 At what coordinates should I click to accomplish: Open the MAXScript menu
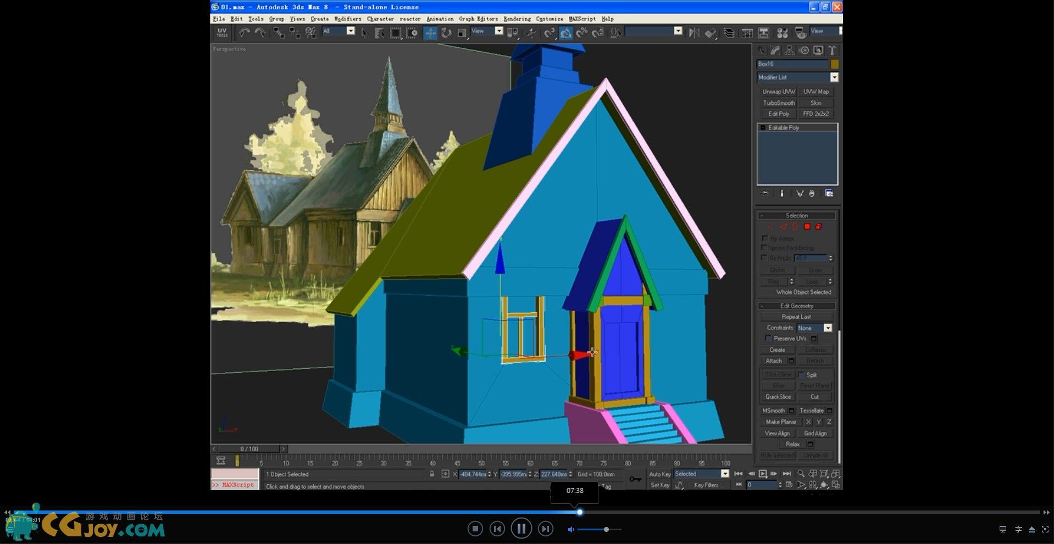pos(582,19)
